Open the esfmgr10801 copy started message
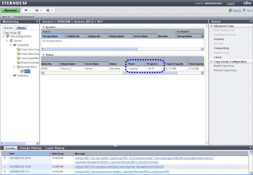The height and width of the screenshot is (175, 253). 144,160
